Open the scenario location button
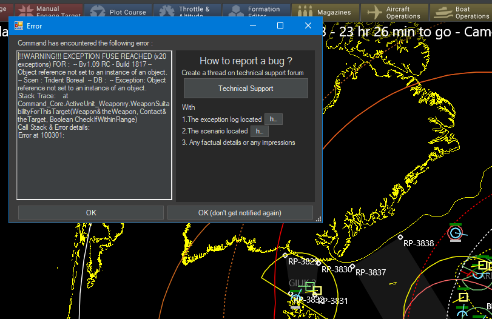Screen dimensions: 492x319 click(260, 131)
